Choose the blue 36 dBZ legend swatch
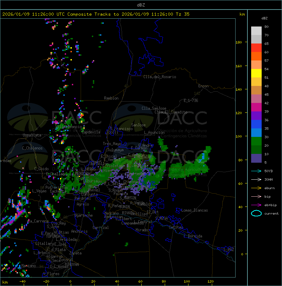 tap(256, 124)
